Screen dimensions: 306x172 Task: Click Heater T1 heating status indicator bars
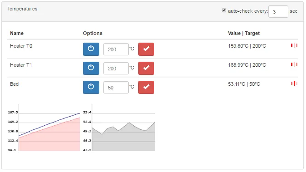pyautogui.click(x=294, y=64)
